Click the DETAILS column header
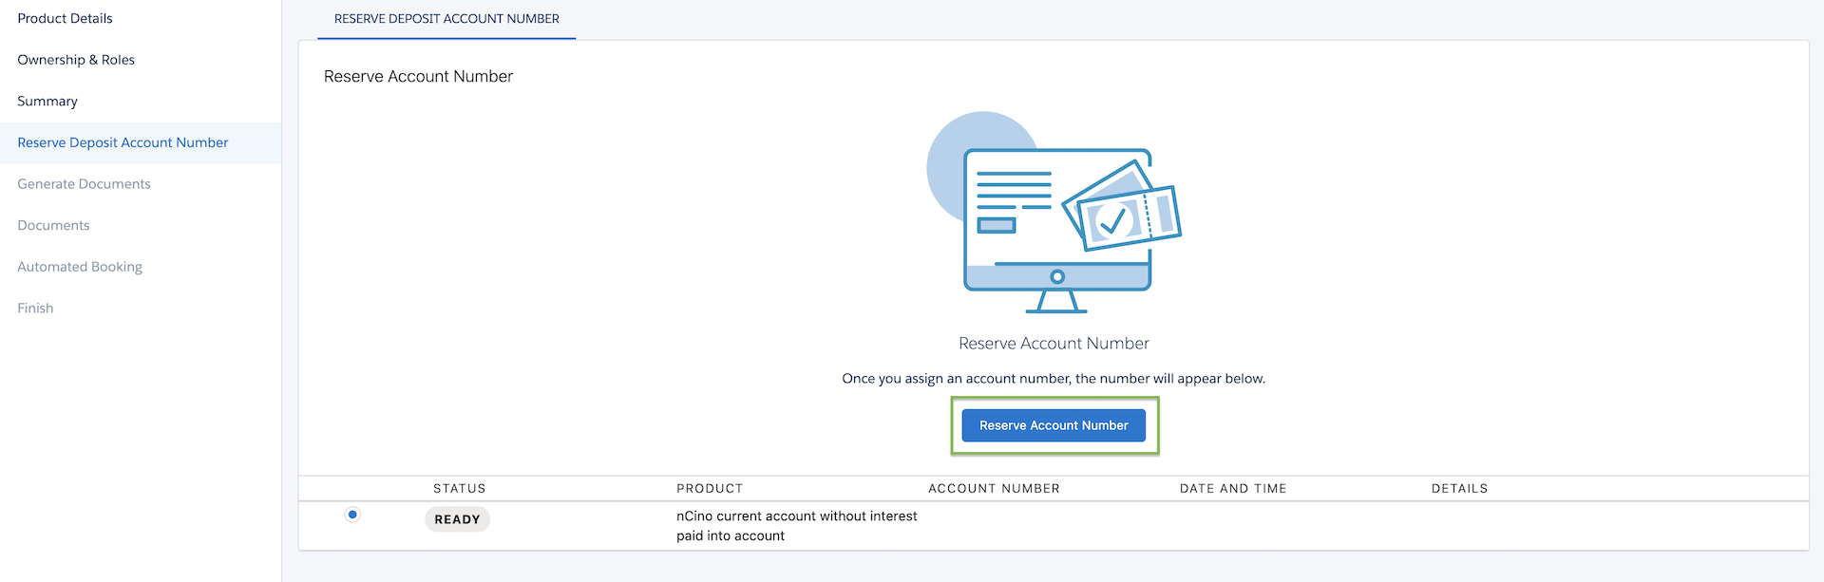The image size is (1824, 582). pos(1459,489)
